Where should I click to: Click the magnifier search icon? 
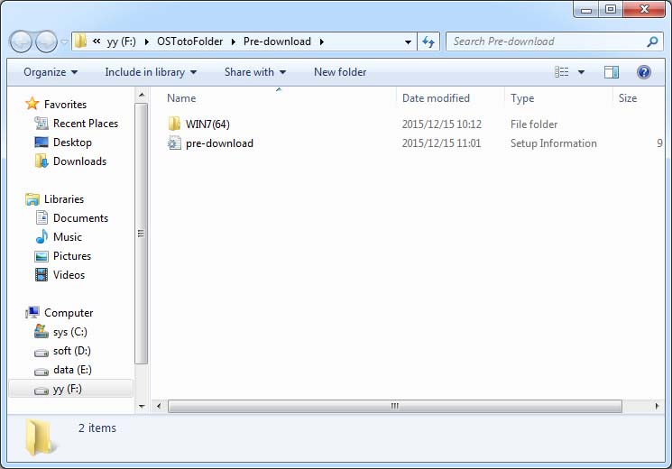tap(652, 41)
